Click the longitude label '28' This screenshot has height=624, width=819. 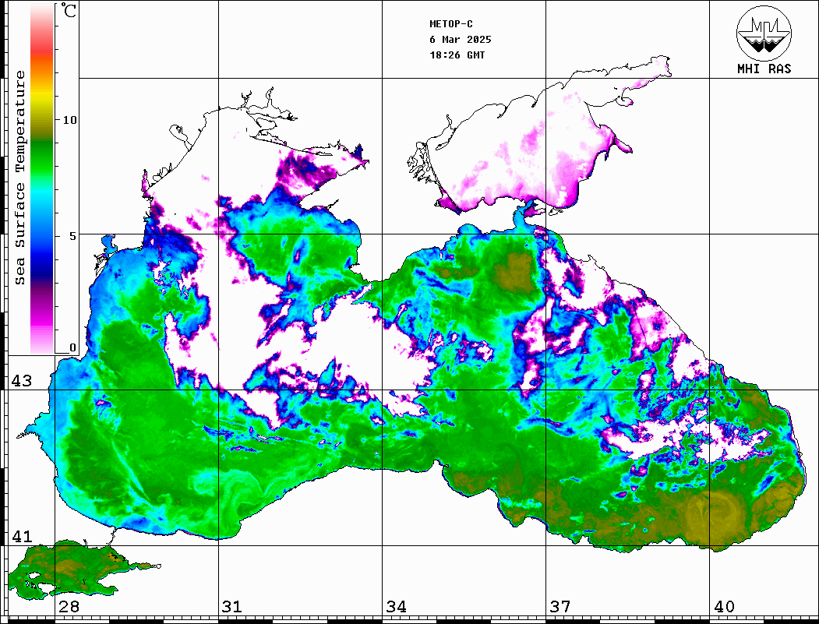pos(69,606)
